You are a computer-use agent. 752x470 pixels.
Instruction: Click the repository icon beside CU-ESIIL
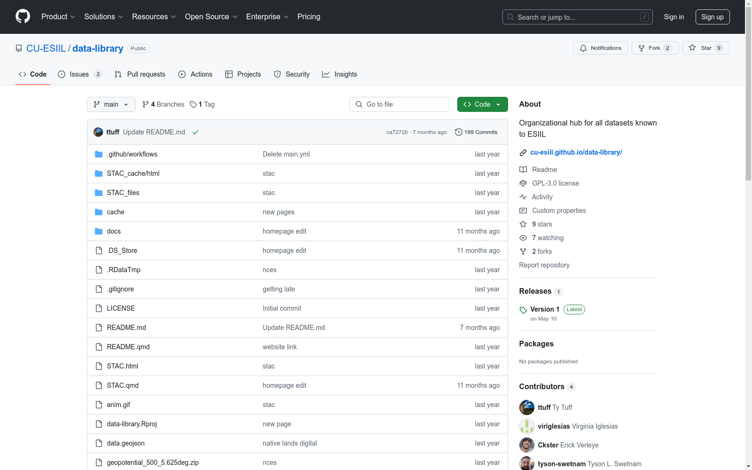click(x=19, y=48)
